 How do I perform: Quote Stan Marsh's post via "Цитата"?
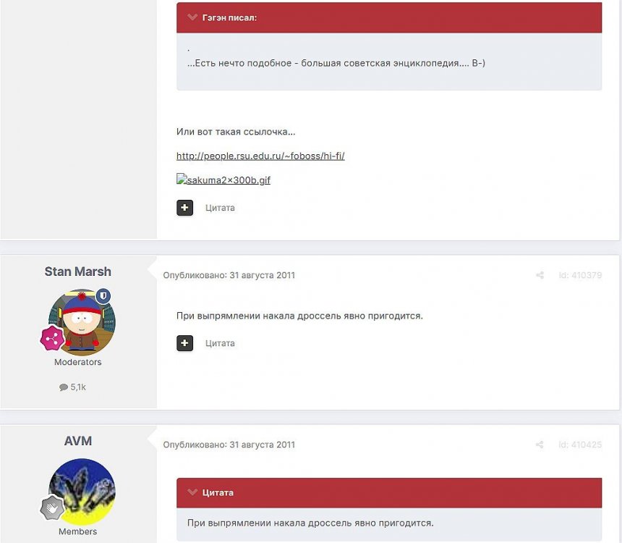coord(220,343)
